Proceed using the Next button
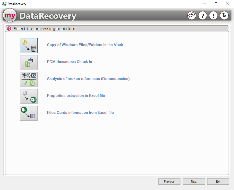 [194, 182]
